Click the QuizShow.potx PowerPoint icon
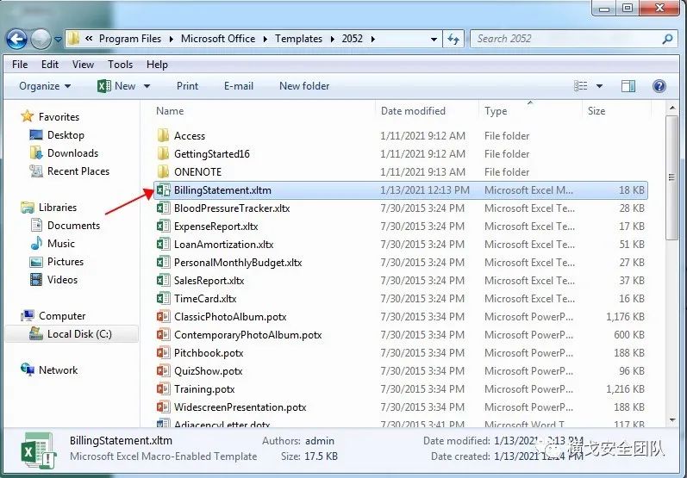 [163, 370]
